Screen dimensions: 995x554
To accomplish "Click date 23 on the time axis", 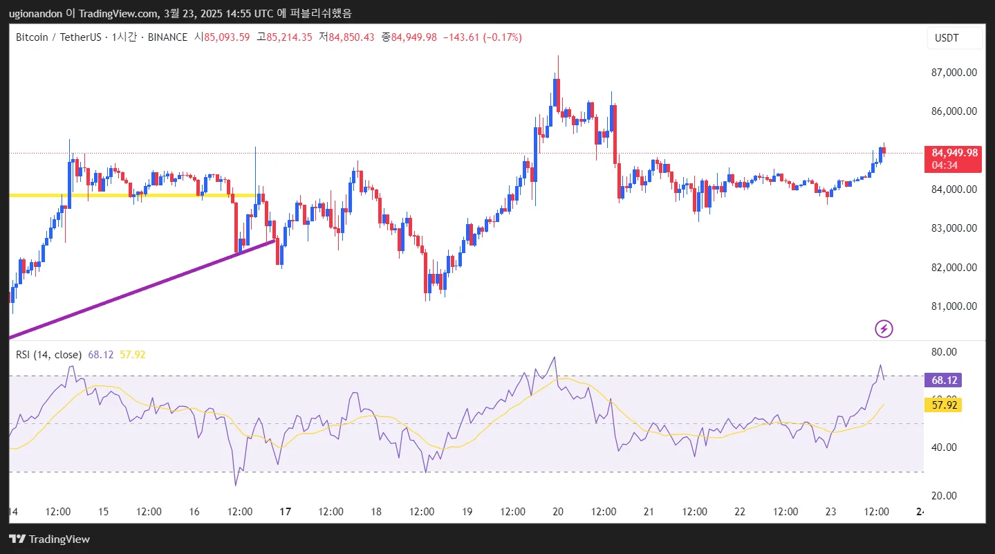I will [x=831, y=512].
